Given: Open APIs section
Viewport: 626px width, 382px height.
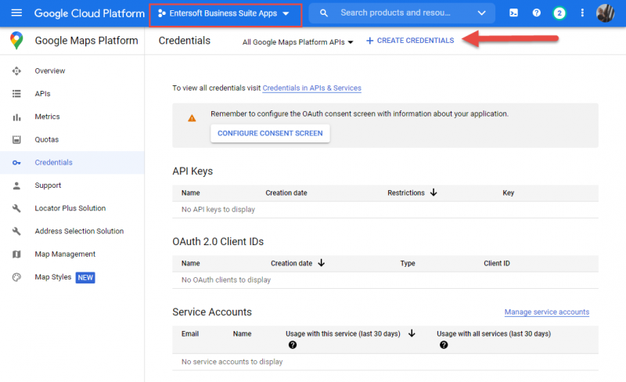Looking at the screenshot, I should pyautogui.click(x=42, y=94).
